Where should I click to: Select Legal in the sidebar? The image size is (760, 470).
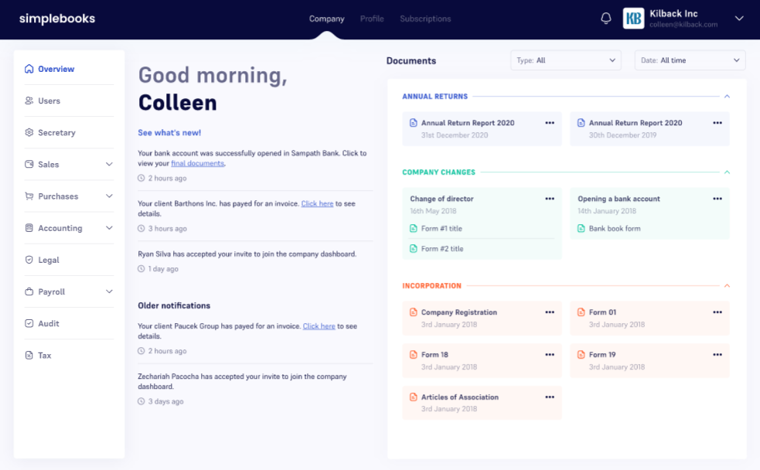click(69, 260)
